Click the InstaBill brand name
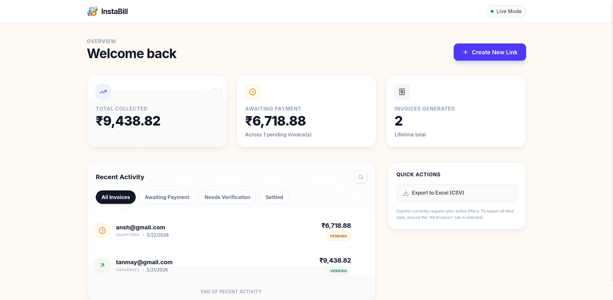Screen dimensions: 613x300 pos(114,12)
